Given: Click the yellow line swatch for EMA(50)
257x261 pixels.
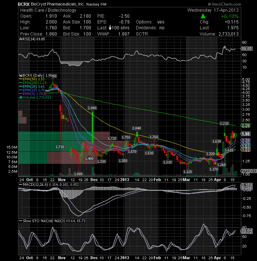Looking at the screenshot, I should pos(21,79).
